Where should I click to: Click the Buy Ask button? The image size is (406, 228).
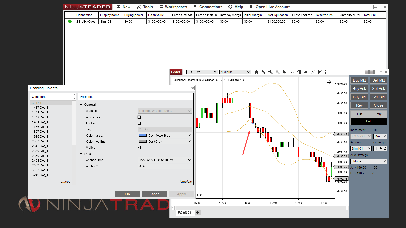pos(359,89)
